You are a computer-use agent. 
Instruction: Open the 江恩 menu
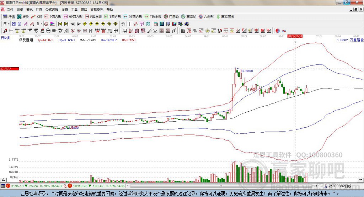coord(39,10)
